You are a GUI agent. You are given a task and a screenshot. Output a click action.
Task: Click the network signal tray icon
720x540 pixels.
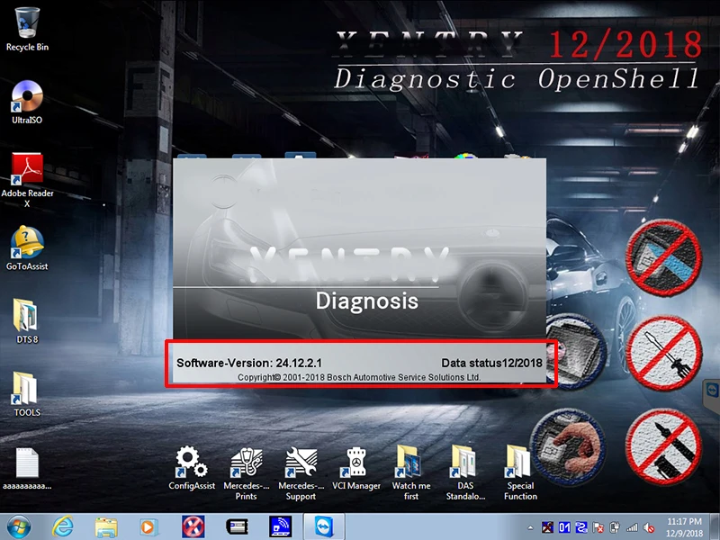(x=632, y=527)
